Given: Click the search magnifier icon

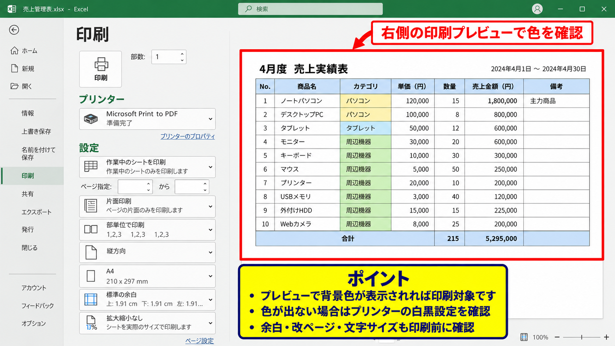Looking at the screenshot, I should pos(249,9).
